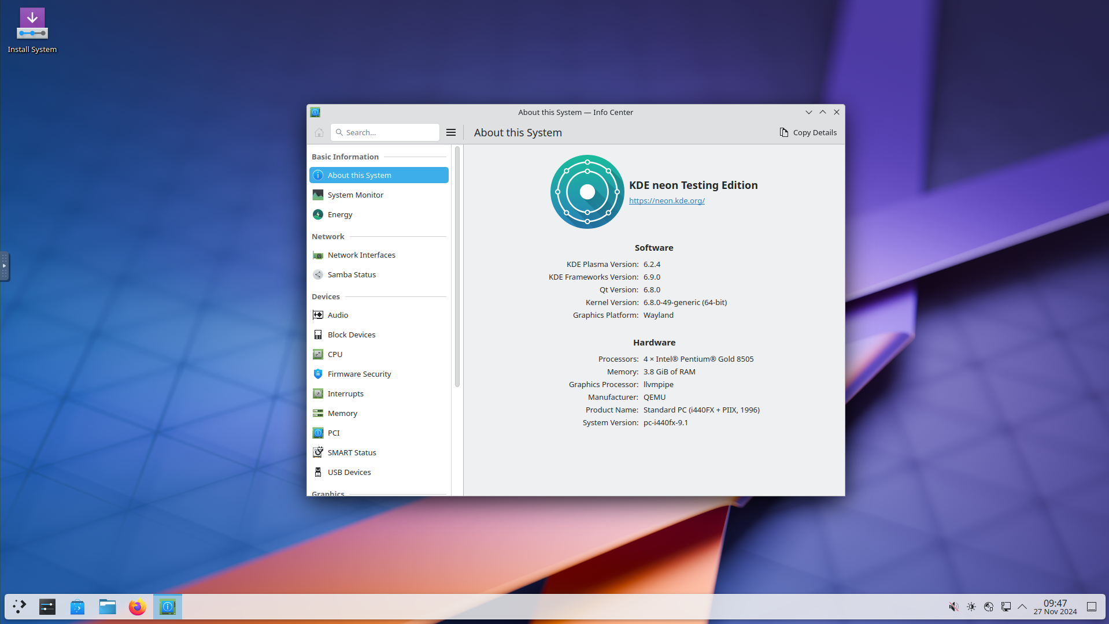The image size is (1109, 624).
Task: Click the Copy Details button
Action: [808, 132]
